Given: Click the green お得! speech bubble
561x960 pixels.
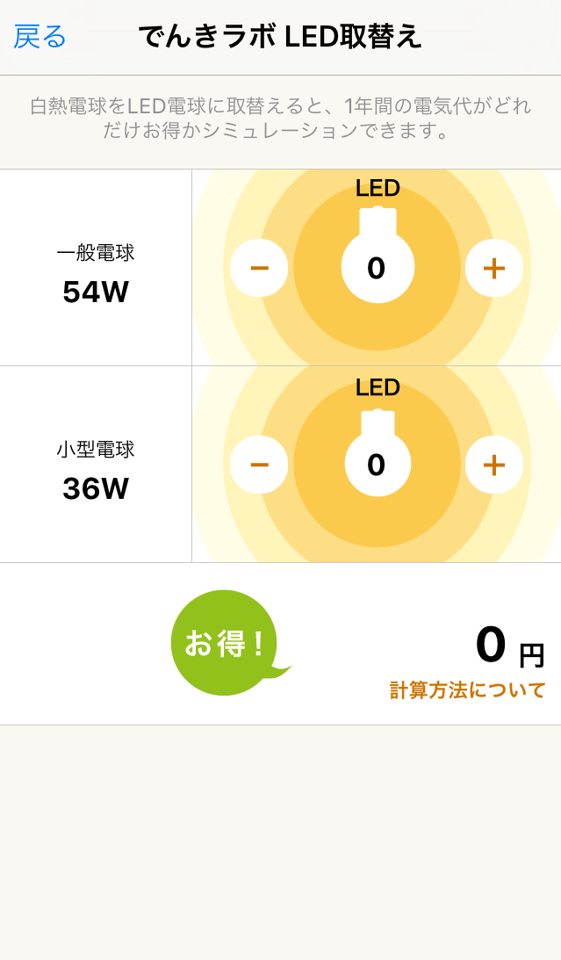Looking at the screenshot, I should pos(225,643).
